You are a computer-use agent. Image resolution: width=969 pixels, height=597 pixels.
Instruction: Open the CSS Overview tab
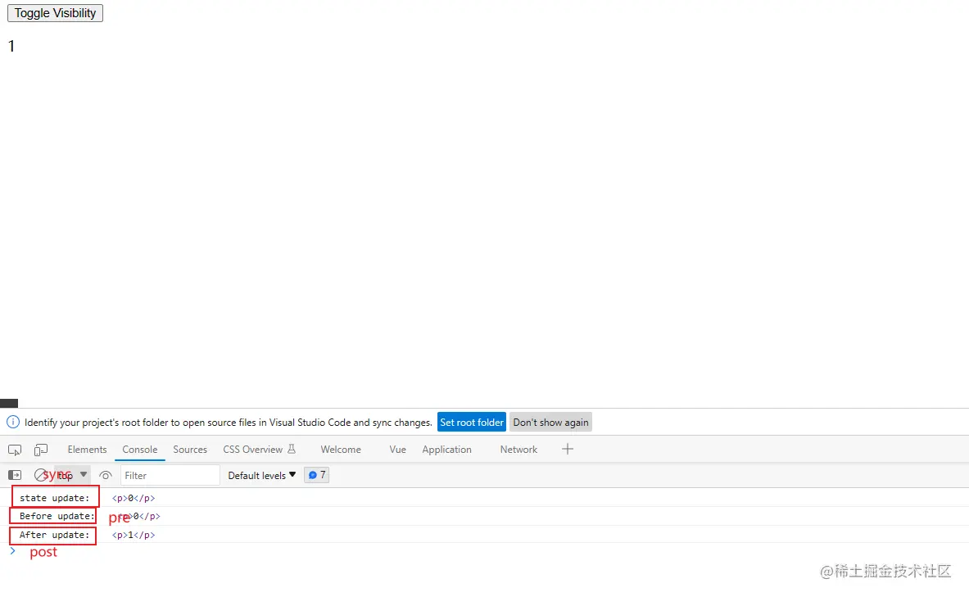pos(253,450)
